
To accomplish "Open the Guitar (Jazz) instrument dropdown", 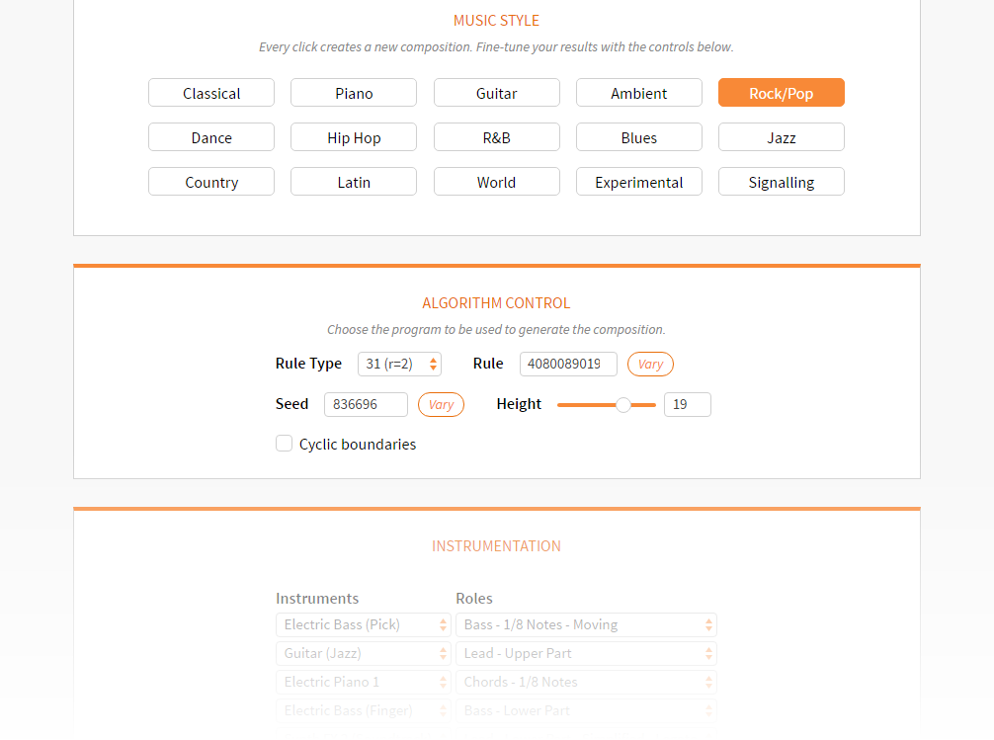I will pos(364,653).
